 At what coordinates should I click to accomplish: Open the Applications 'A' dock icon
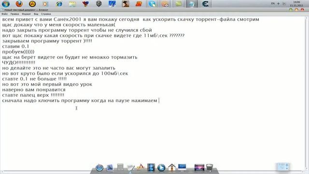(x=140, y=168)
